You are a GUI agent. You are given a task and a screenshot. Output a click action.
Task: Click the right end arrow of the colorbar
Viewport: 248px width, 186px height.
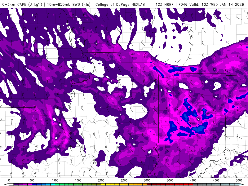click(241, 184)
